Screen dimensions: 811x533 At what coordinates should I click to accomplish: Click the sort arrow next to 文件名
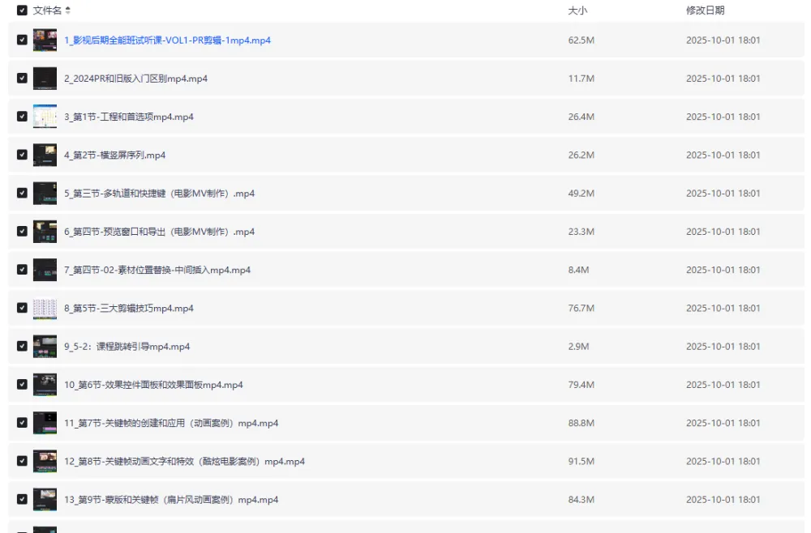68,11
